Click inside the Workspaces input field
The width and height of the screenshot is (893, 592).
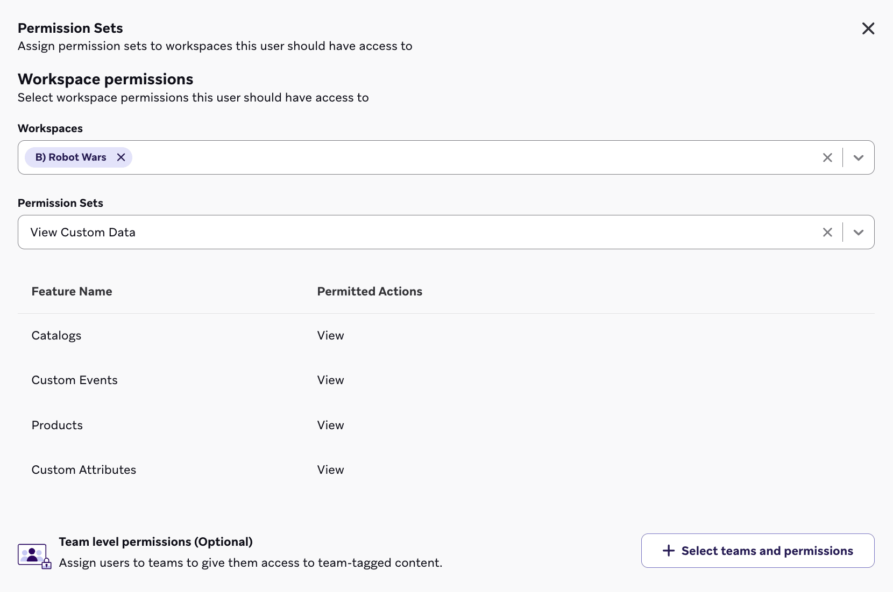tap(446, 157)
